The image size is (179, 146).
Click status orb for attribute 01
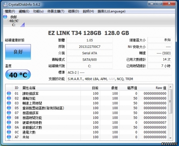pos(9,93)
